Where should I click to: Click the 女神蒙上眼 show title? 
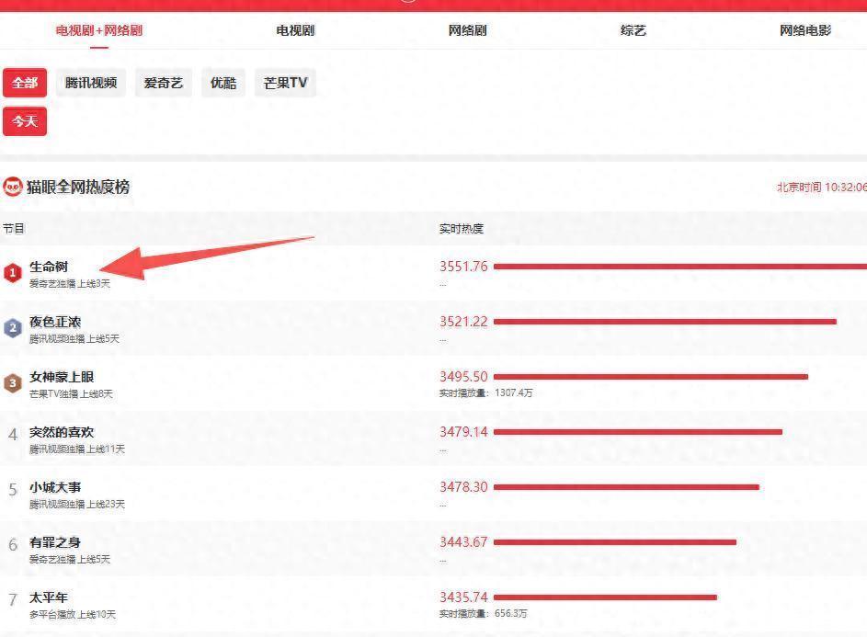point(62,377)
